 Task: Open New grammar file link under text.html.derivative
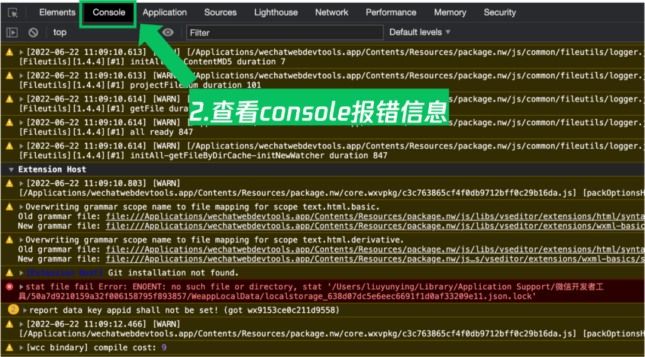point(374,258)
